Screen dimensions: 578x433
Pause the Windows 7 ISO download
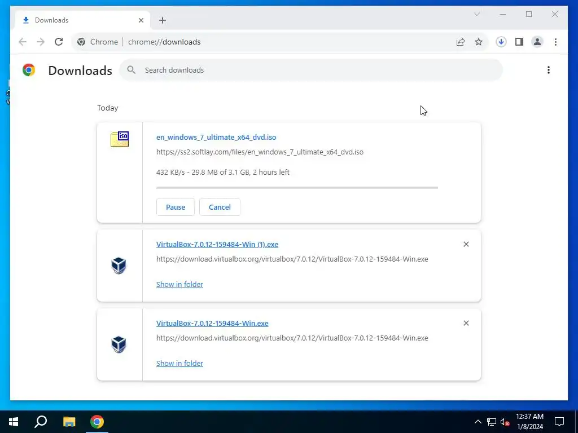pyautogui.click(x=176, y=207)
